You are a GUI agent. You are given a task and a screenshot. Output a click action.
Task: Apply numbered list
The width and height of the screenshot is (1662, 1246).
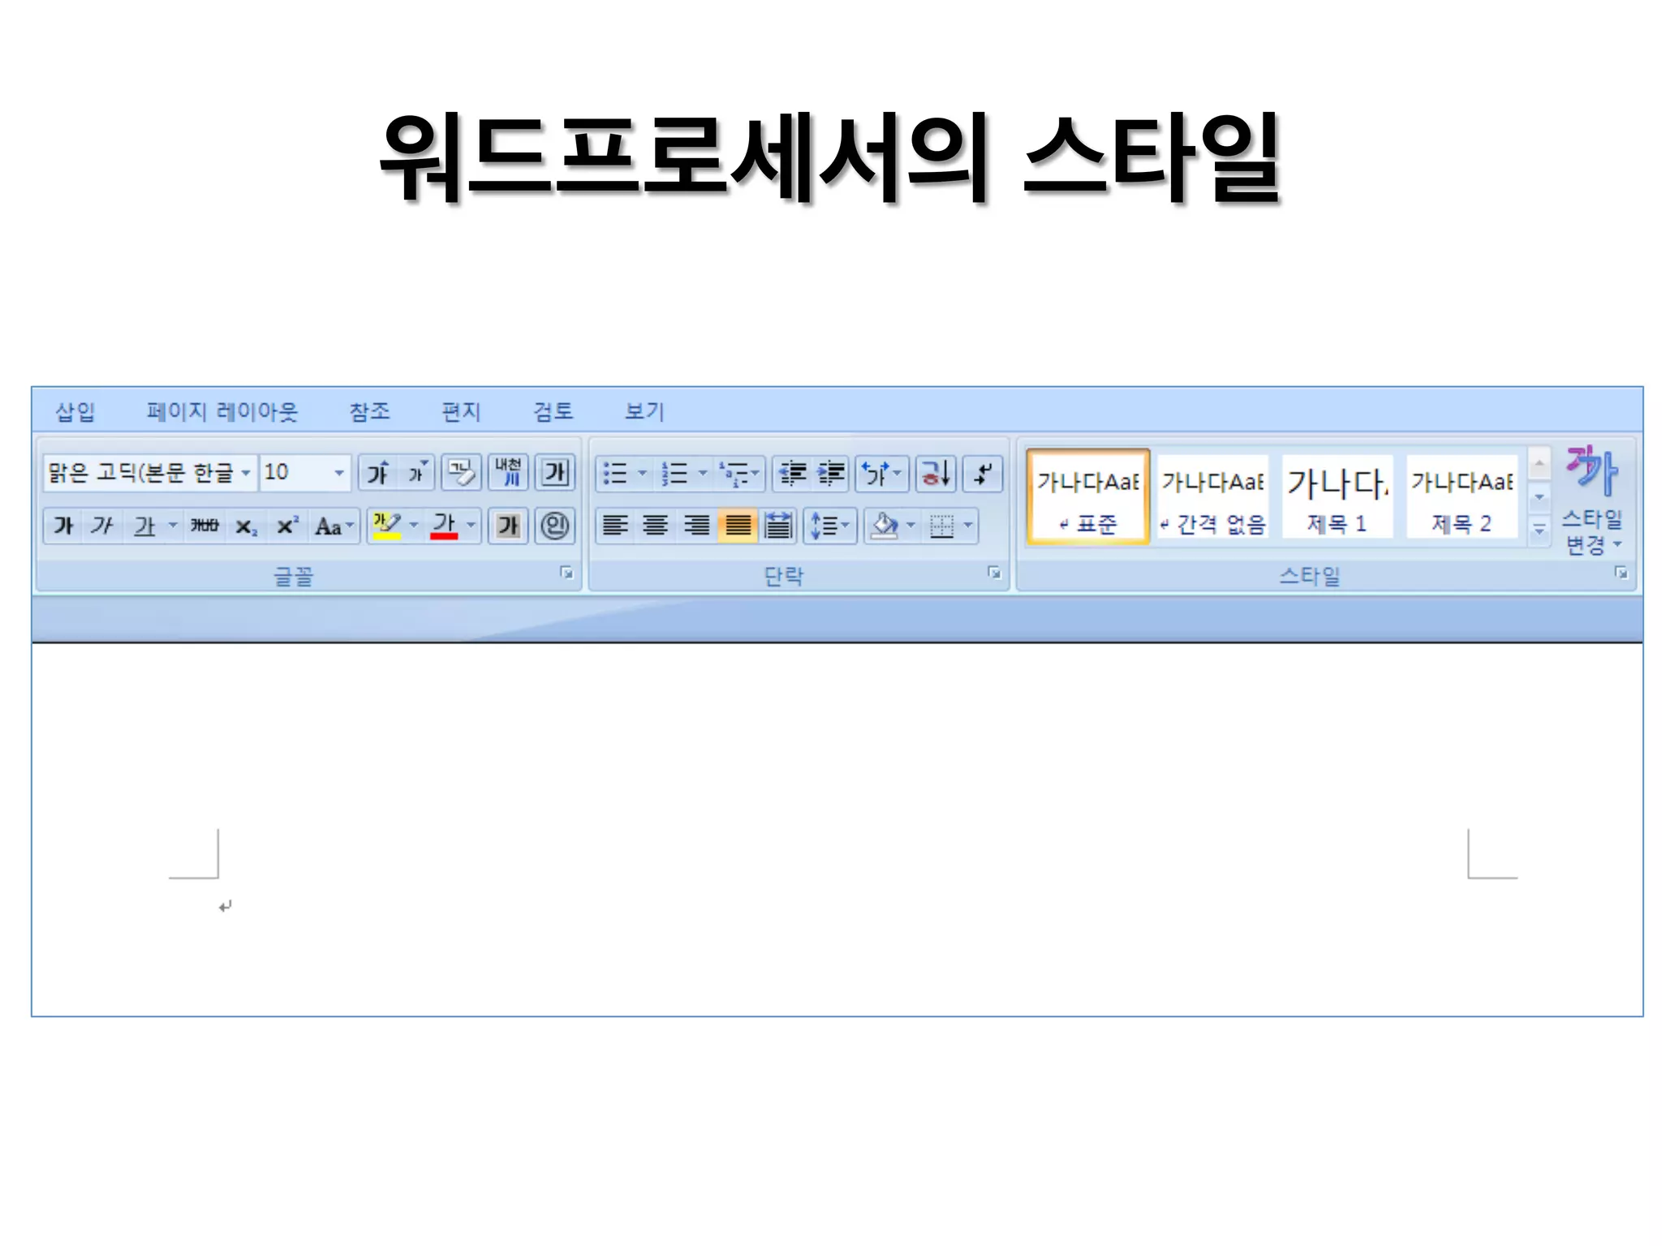[674, 473]
